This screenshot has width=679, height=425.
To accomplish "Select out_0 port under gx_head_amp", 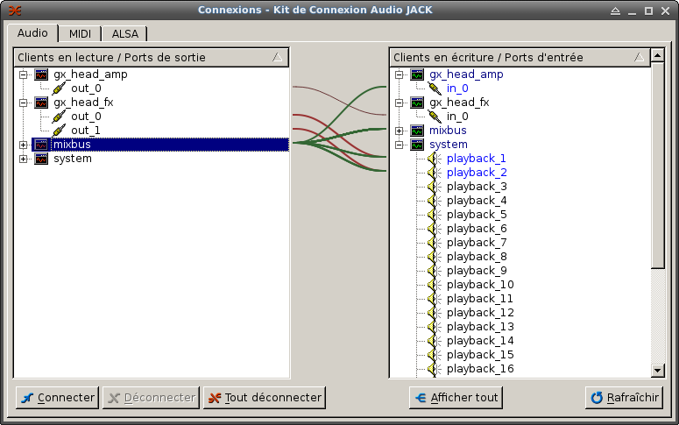I will click(86, 89).
